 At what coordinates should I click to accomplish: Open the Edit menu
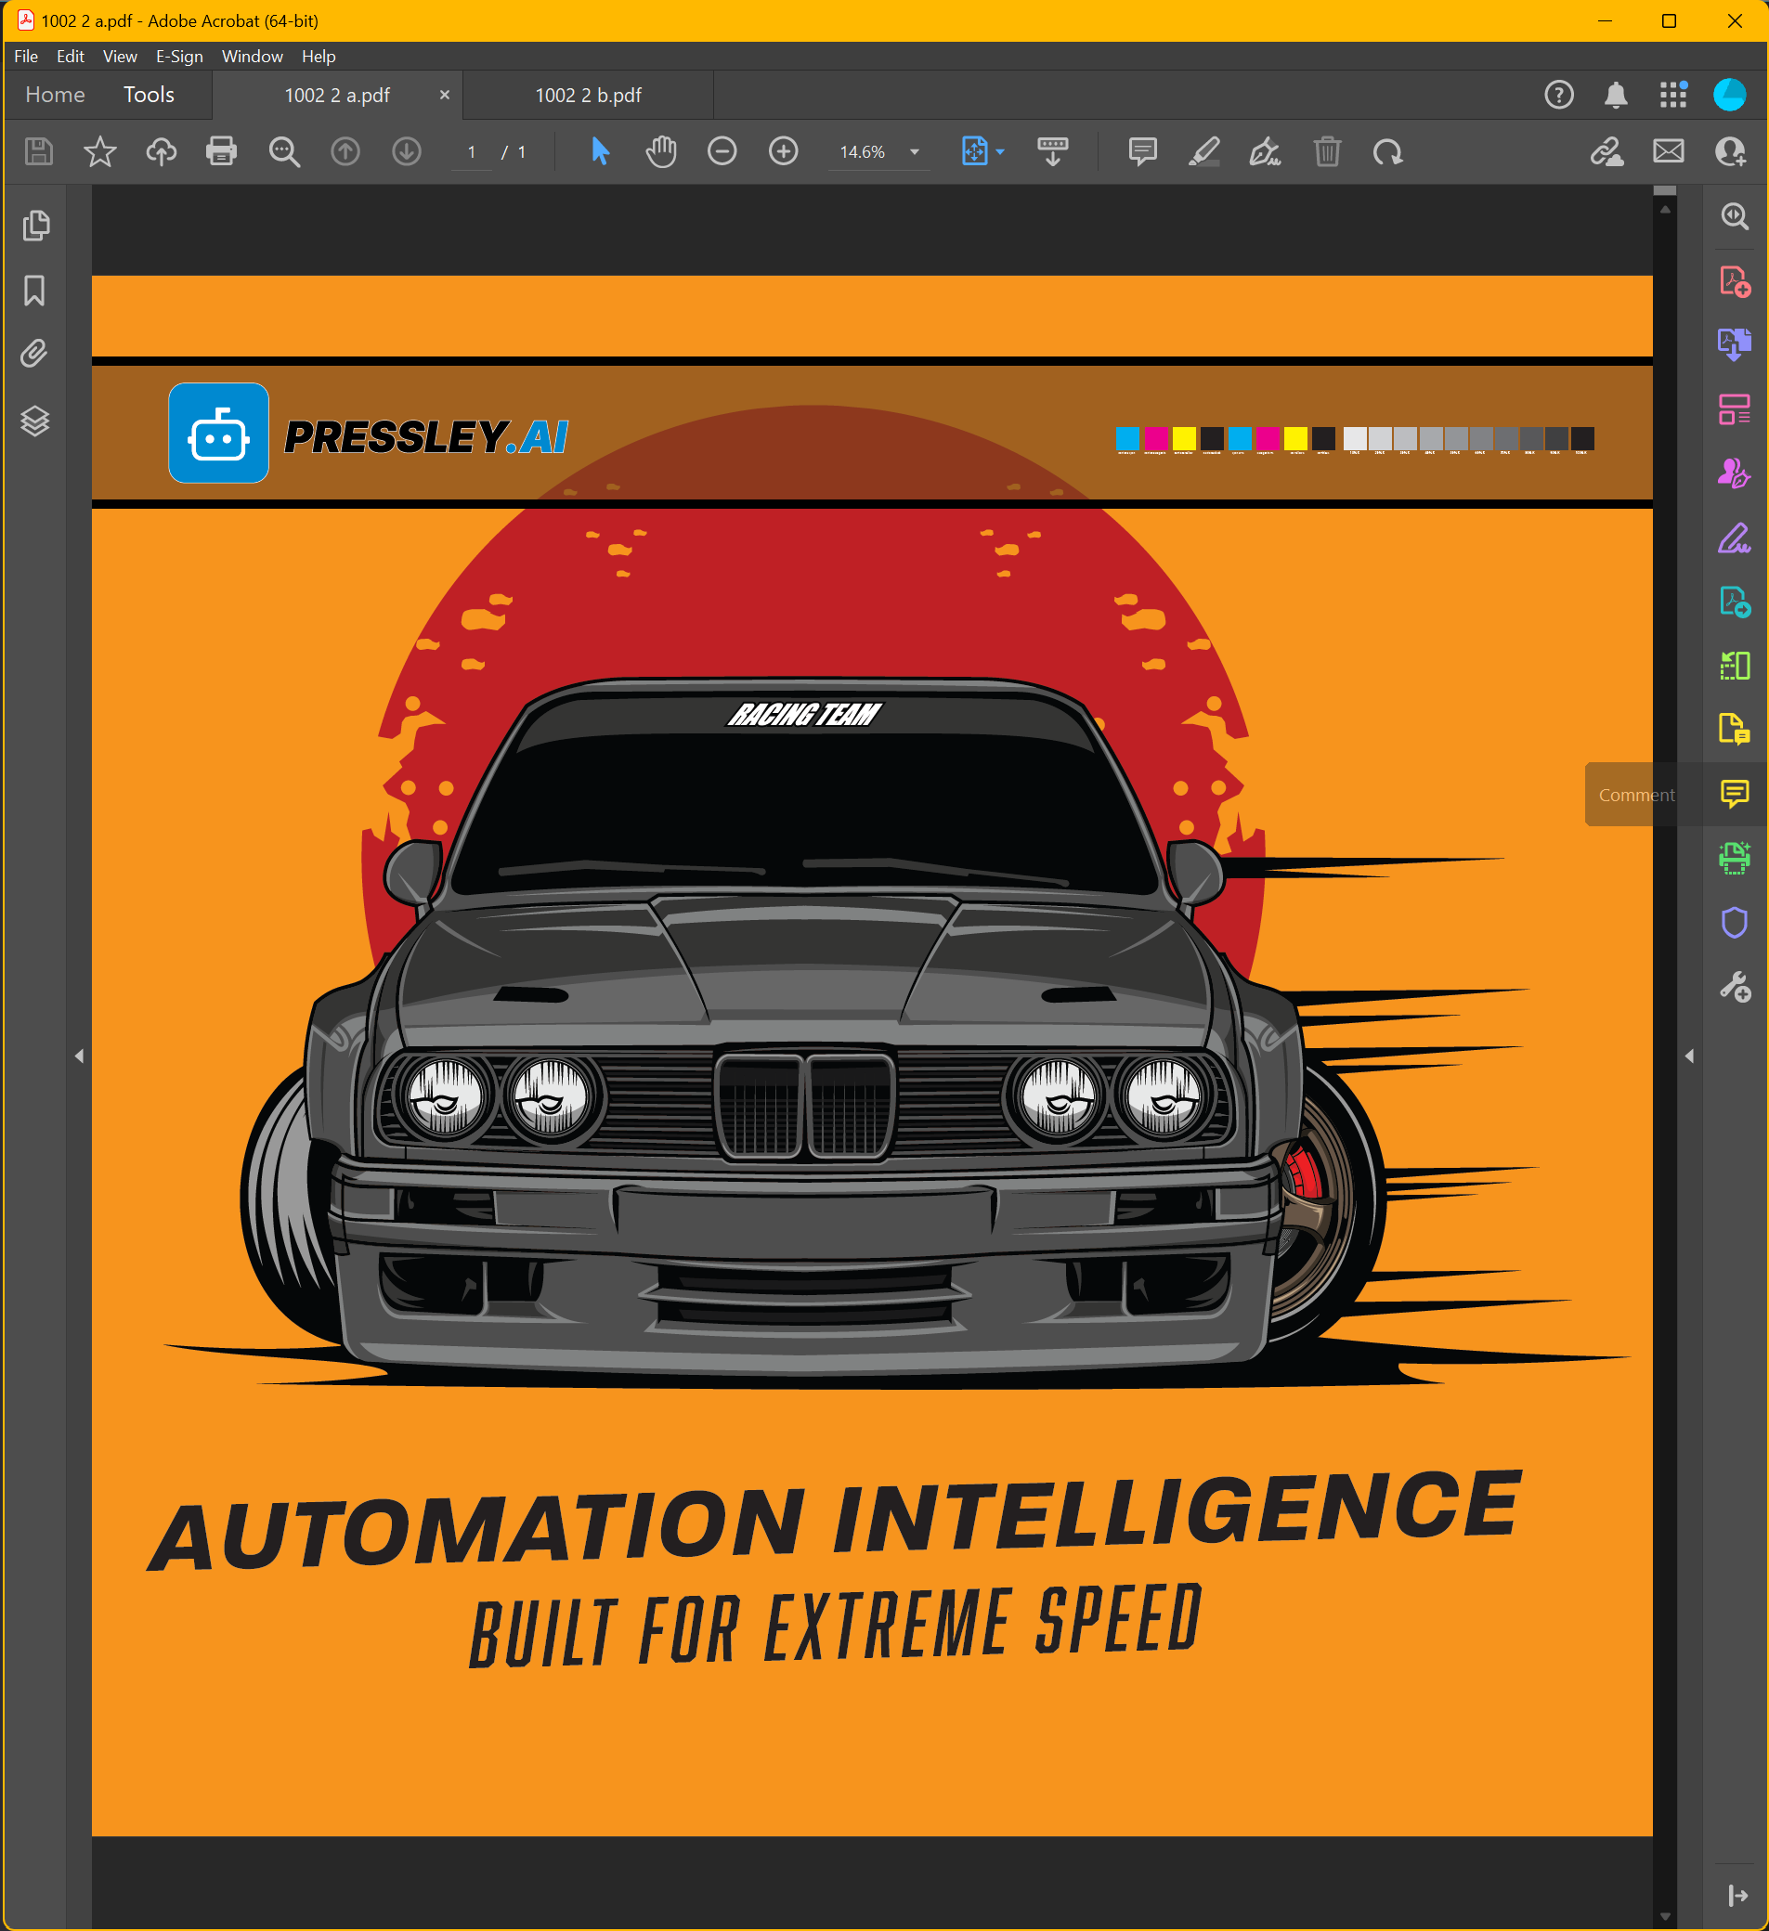click(70, 57)
